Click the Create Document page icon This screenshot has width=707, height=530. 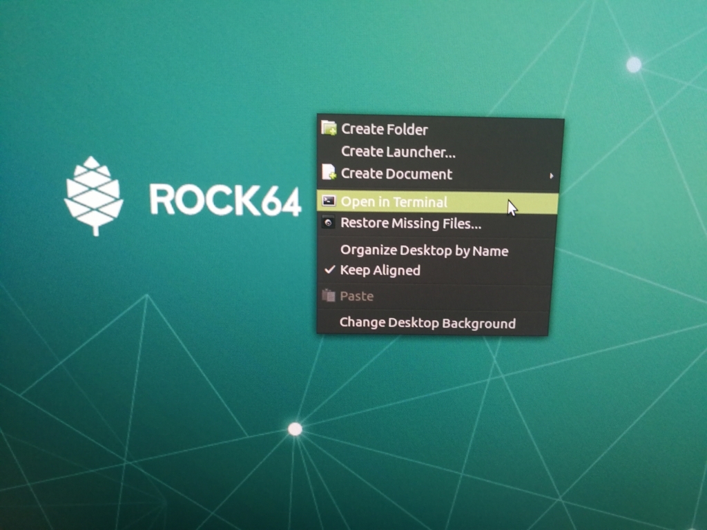tap(329, 172)
